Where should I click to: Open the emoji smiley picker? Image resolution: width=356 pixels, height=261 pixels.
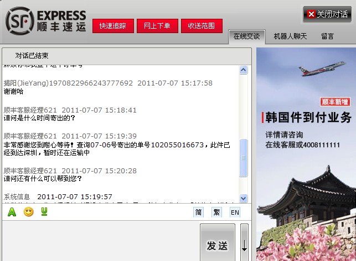[28, 212]
